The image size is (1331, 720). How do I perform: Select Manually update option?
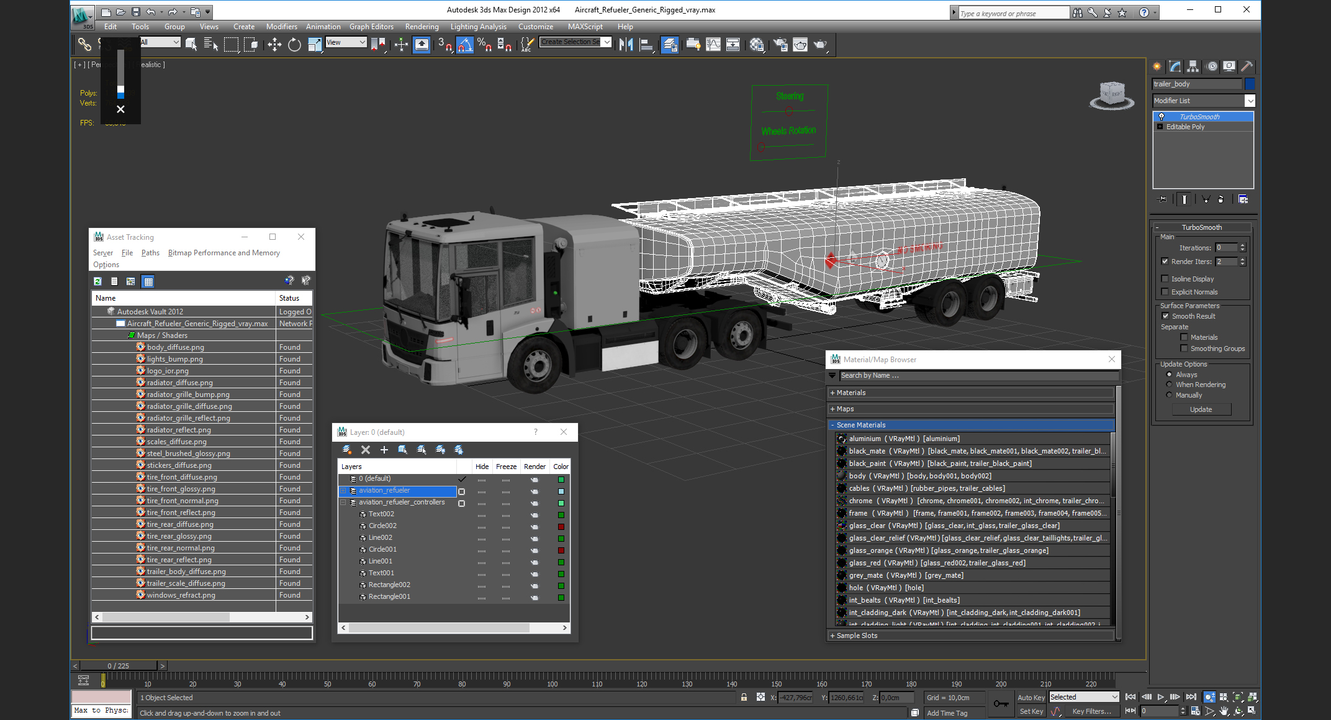coord(1170,395)
